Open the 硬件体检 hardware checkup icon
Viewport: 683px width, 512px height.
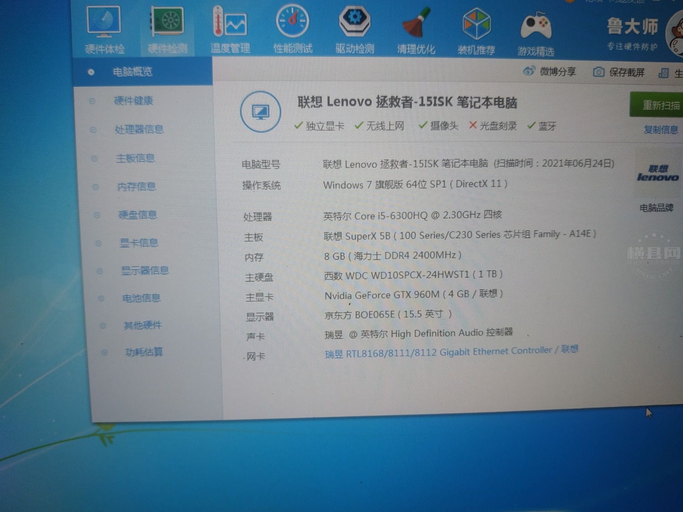[104, 30]
